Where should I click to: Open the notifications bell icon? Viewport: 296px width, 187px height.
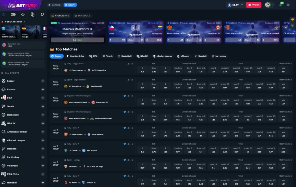tap(280, 5)
